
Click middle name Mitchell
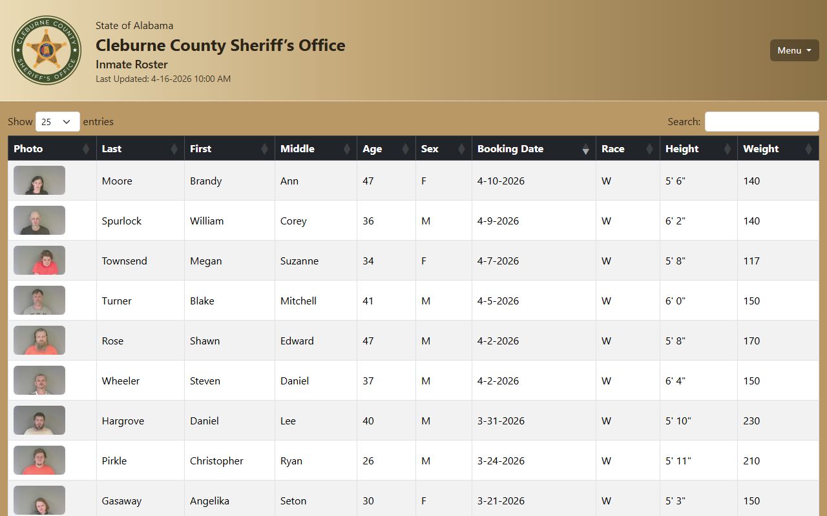point(298,301)
